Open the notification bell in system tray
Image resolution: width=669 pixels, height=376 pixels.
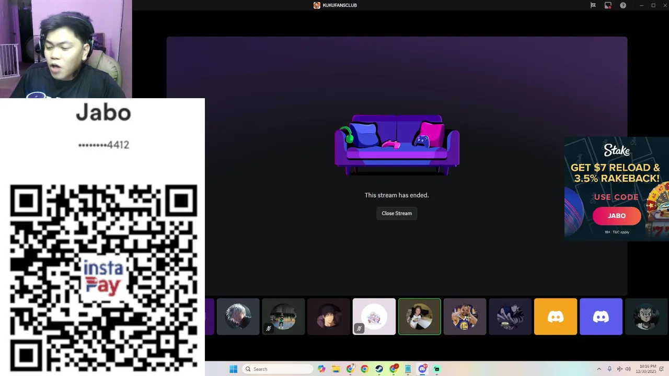click(x=662, y=369)
